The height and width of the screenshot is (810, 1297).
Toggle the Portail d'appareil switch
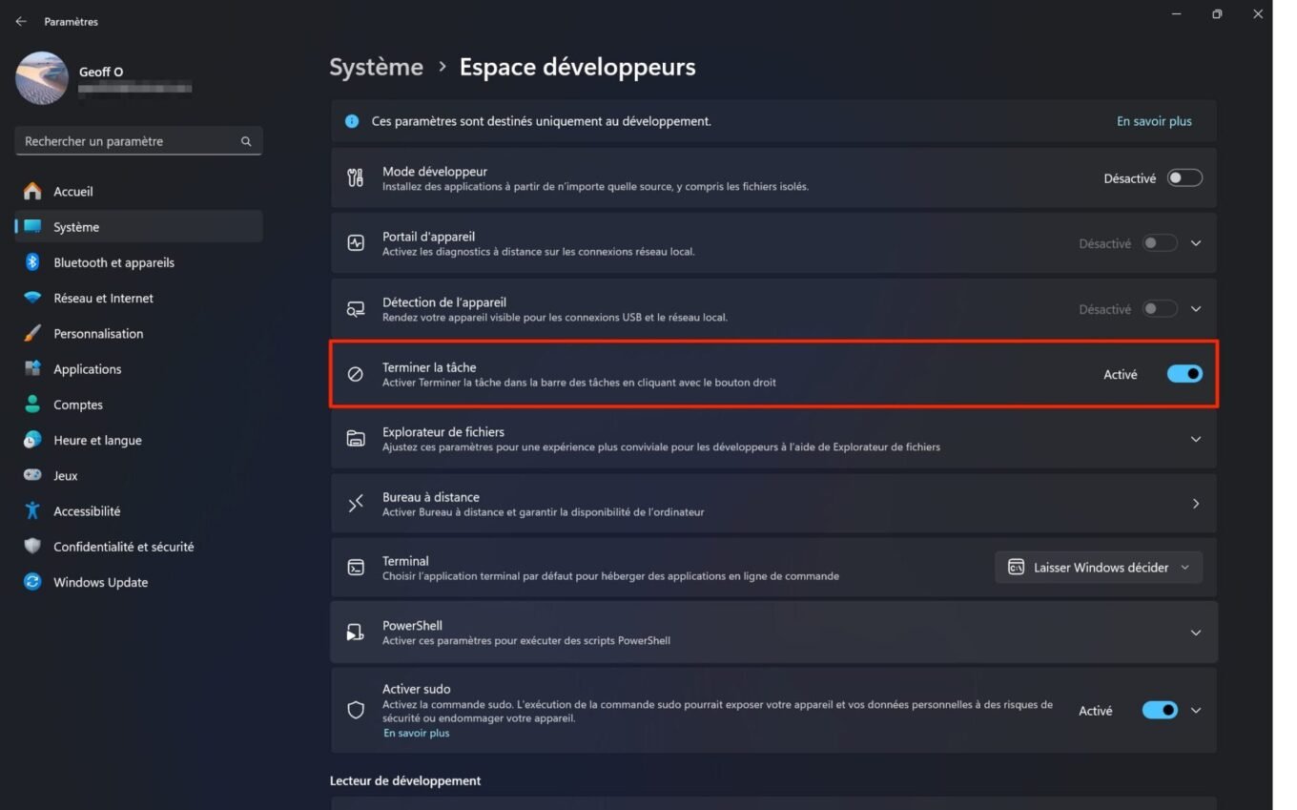(1160, 243)
